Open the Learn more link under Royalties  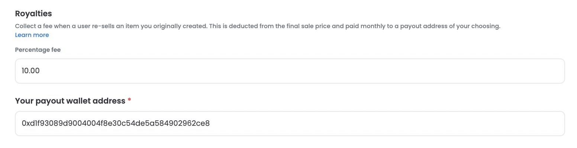[x=32, y=35]
